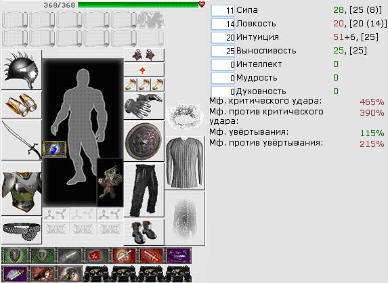Click the green health bar
Image resolution: width=388 pixels, height=283 pixels.
click(139, 5)
